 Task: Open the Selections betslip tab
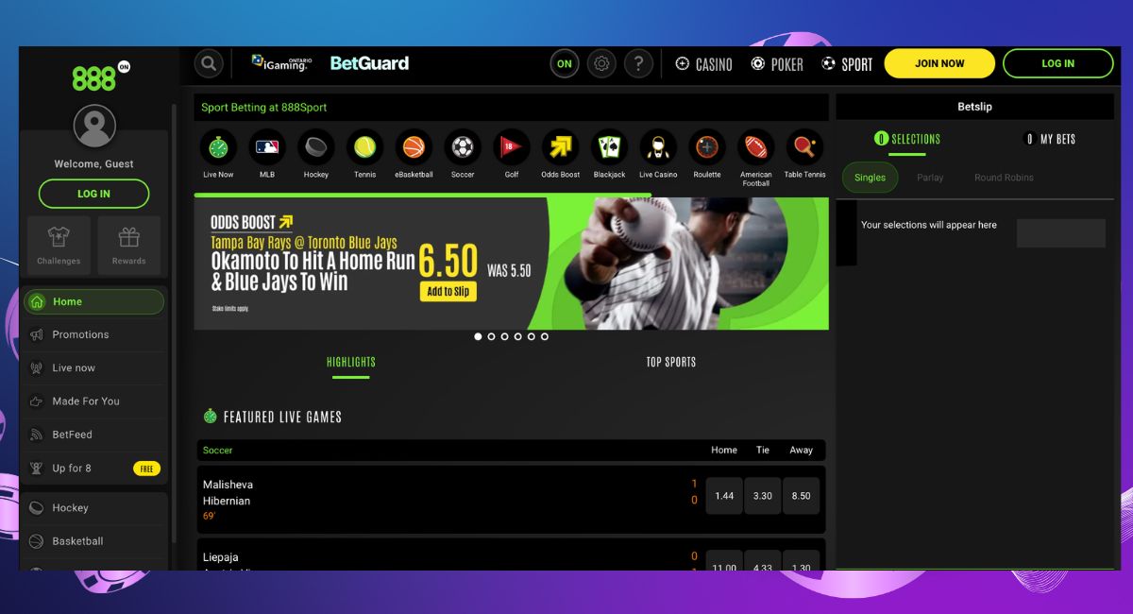(906, 139)
